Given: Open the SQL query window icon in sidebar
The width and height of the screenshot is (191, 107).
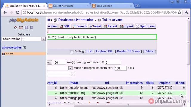Looking at the screenshot, I should [x=21, y=28].
